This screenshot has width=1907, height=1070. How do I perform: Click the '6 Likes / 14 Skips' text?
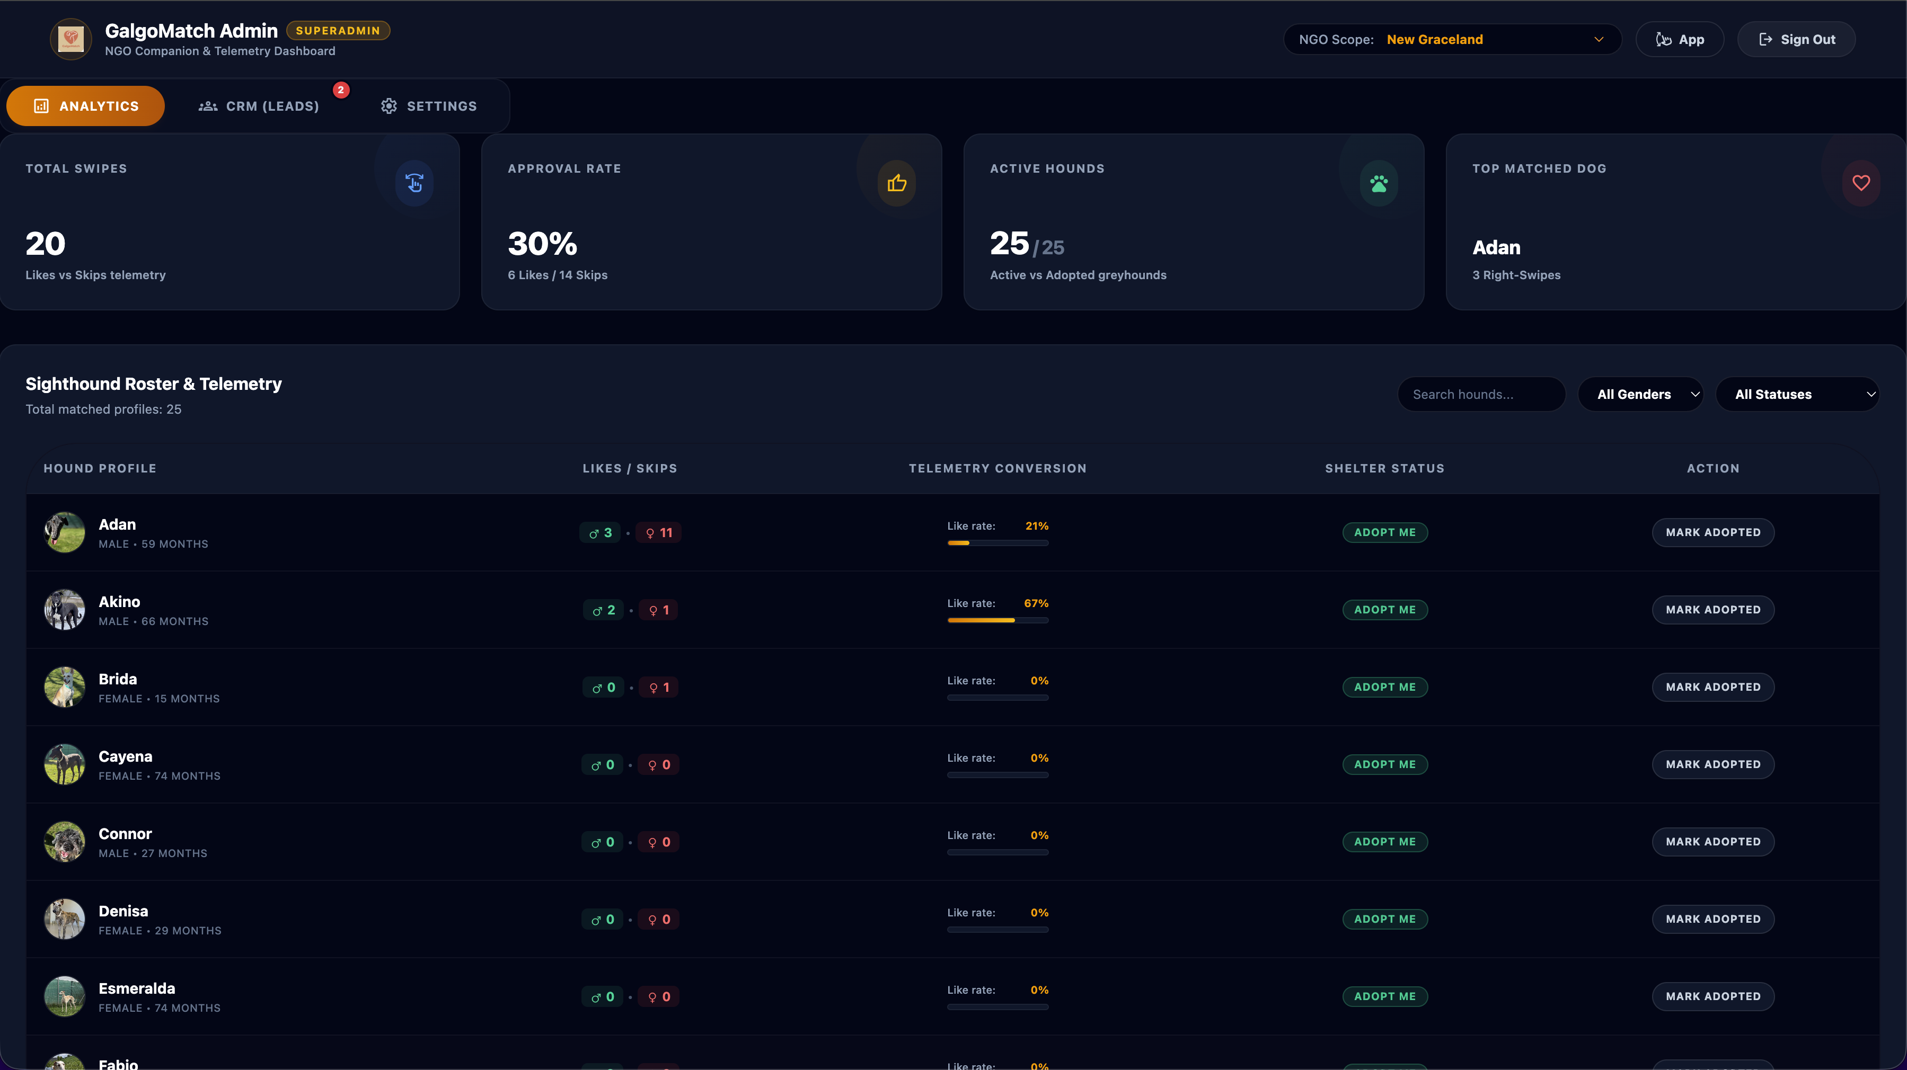(558, 275)
